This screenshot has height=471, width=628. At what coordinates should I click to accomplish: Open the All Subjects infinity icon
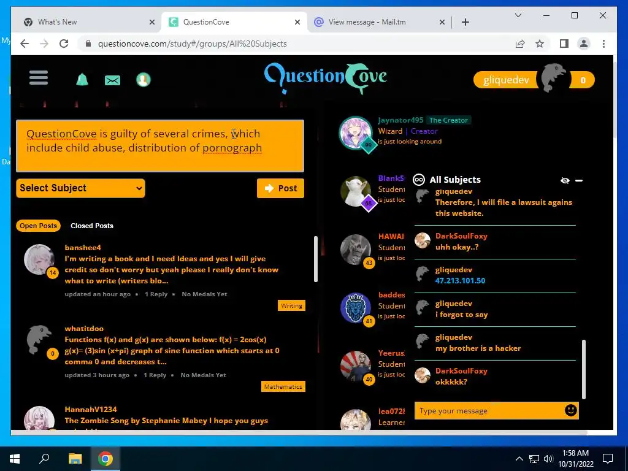pyautogui.click(x=418, y=180)
